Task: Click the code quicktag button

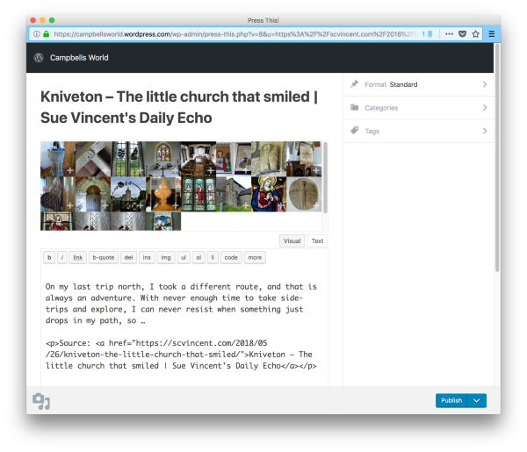Action: (231, 257)
